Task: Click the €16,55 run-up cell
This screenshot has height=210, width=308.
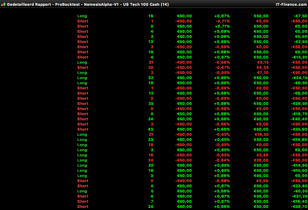Action: [x=262, y=135]
